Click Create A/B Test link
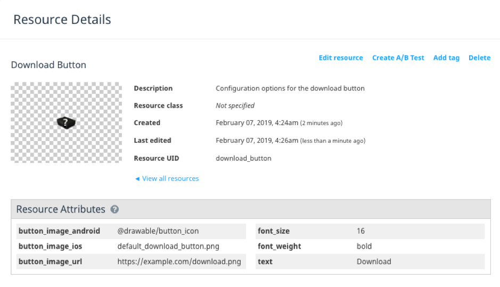The image size is (500, 287). pyautogui.click(x=398, y=58)
